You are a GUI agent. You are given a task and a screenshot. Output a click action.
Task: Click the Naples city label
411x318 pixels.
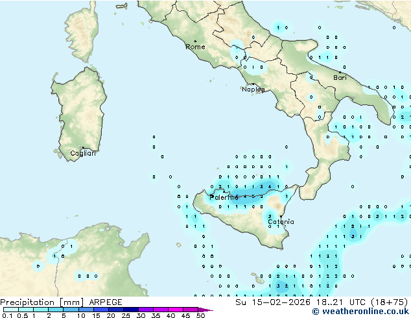click(253, 90)
